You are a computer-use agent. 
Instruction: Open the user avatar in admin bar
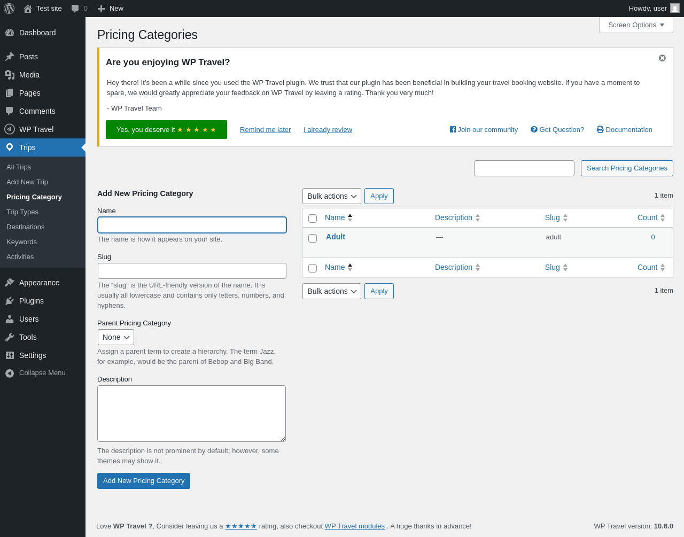pyautogui.click(x=675, y=8)
